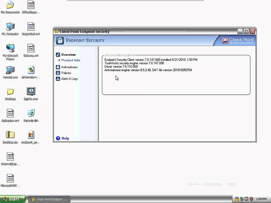Select the Aplicacion.evt desktop file

click(10, 115)
